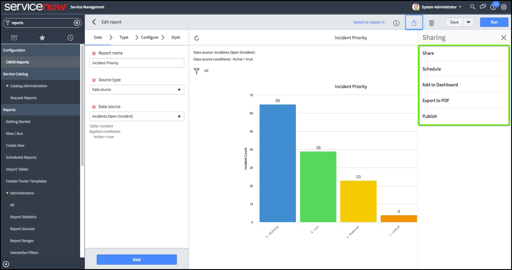Open the history clock tab in navigator

pos(70,38)
